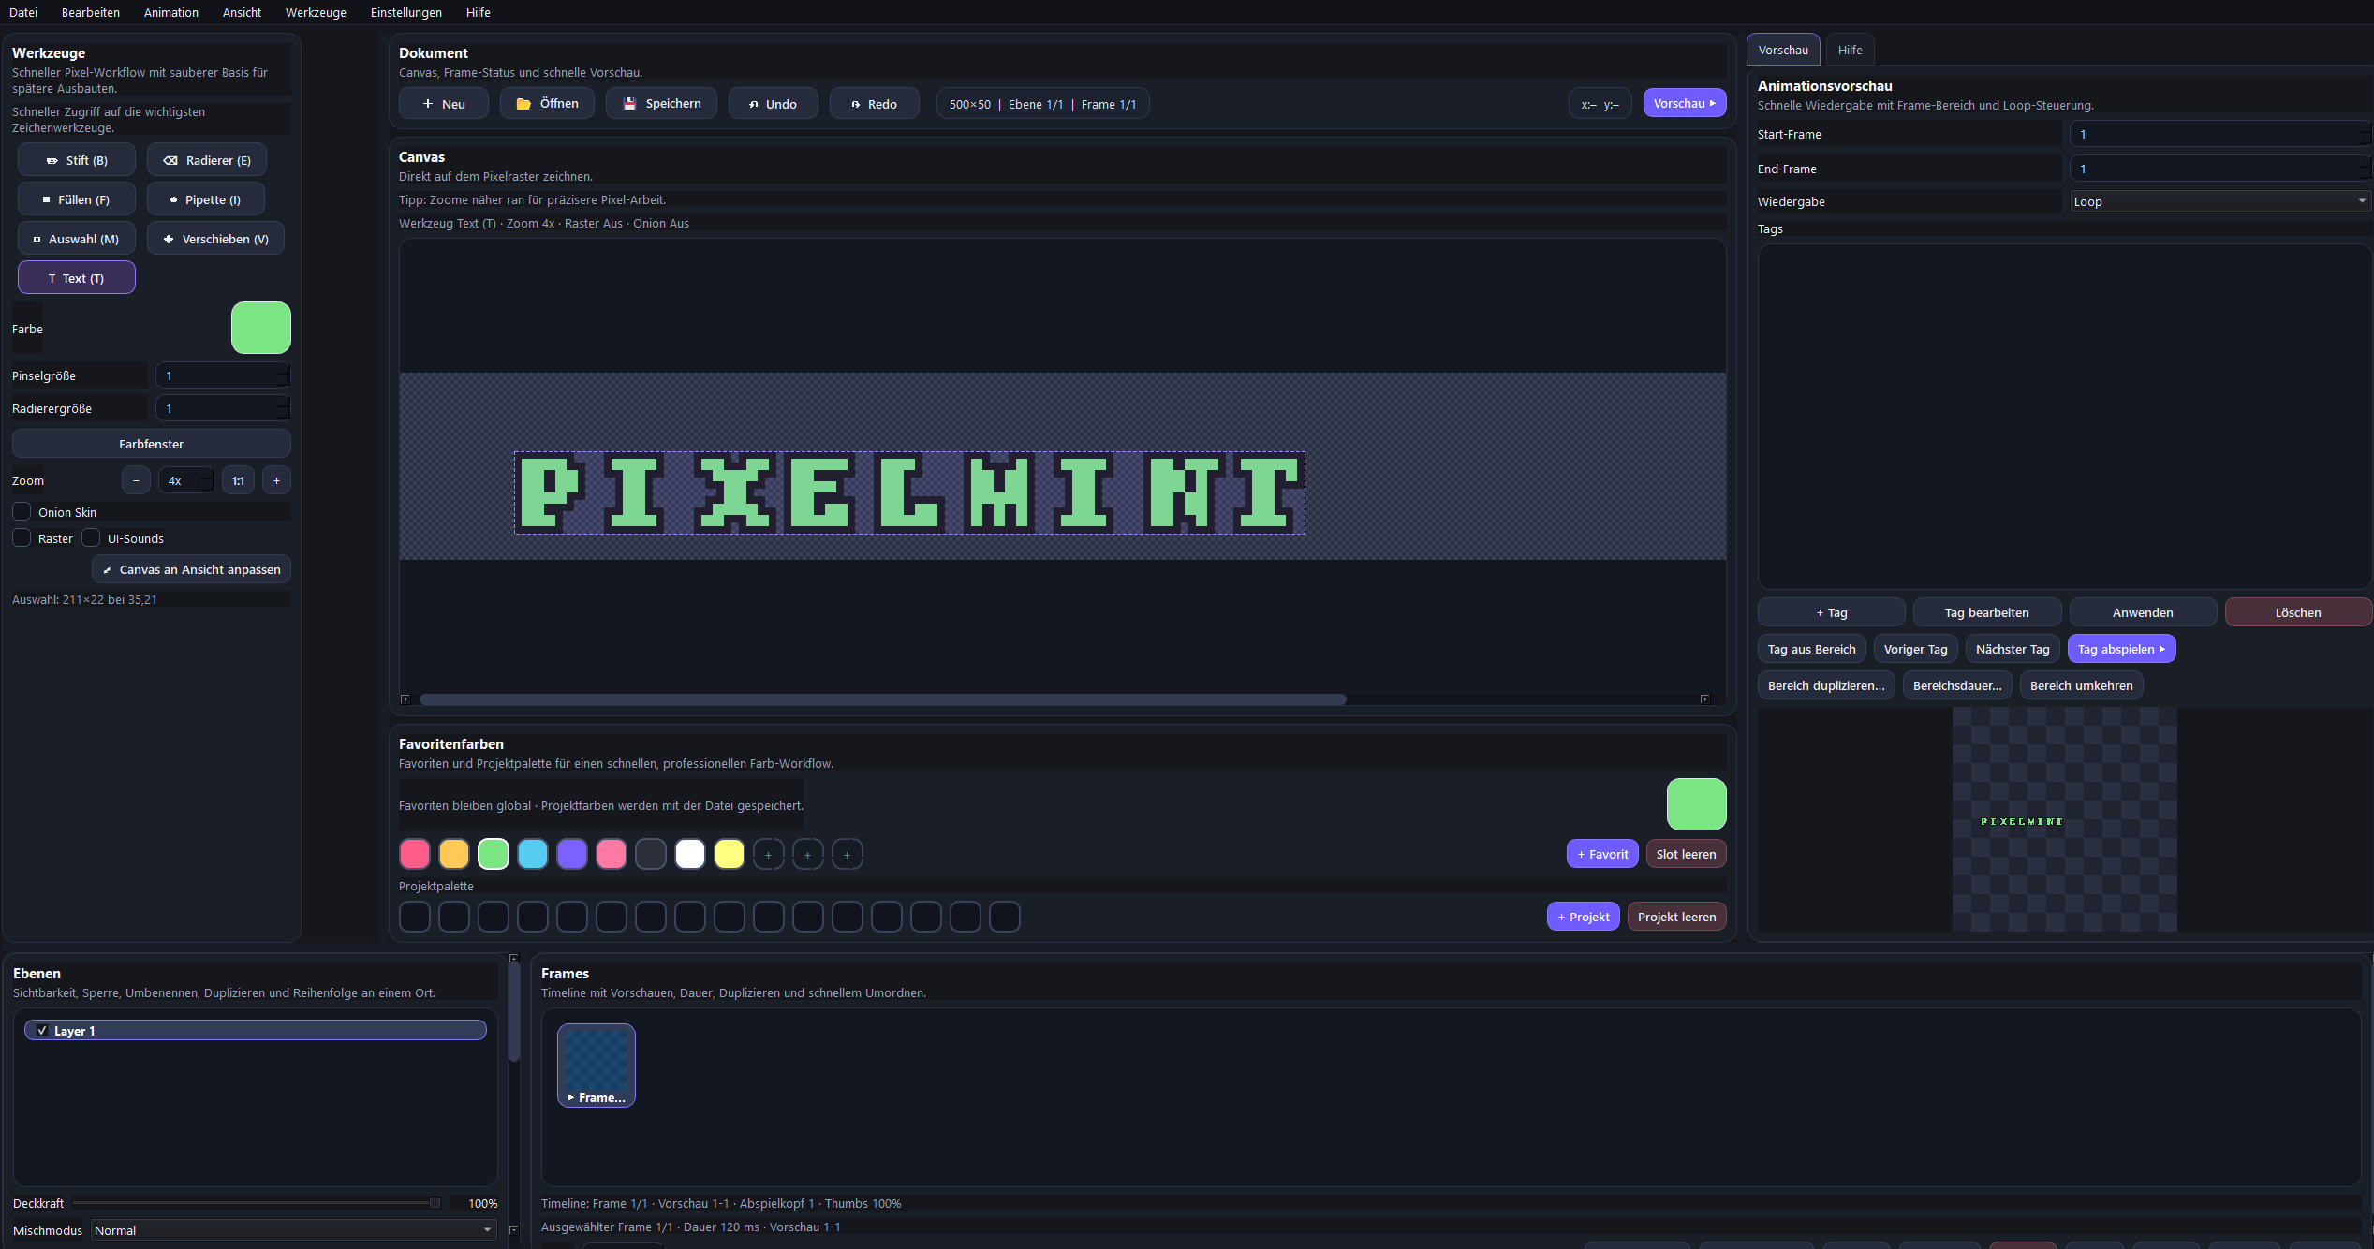Select the Frame 1 thumbnail in timeline

(597, 1065)
